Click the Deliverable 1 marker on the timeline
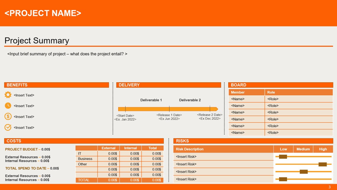Viewport: 337px width, 190px height. 151,100
